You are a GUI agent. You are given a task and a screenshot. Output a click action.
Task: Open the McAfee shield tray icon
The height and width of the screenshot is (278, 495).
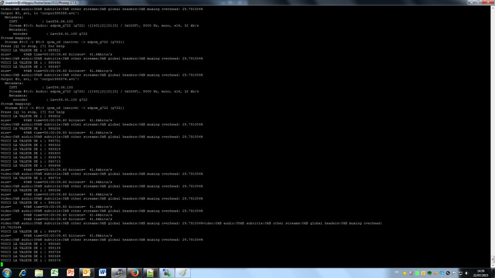[x=411, y=273]
